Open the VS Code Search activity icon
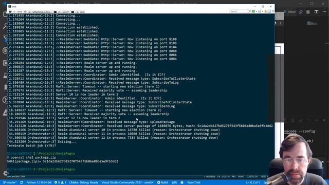 (5, 26)
